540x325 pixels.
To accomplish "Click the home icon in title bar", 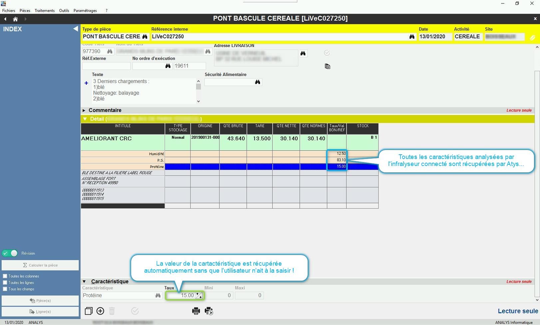I will [15, 19].
